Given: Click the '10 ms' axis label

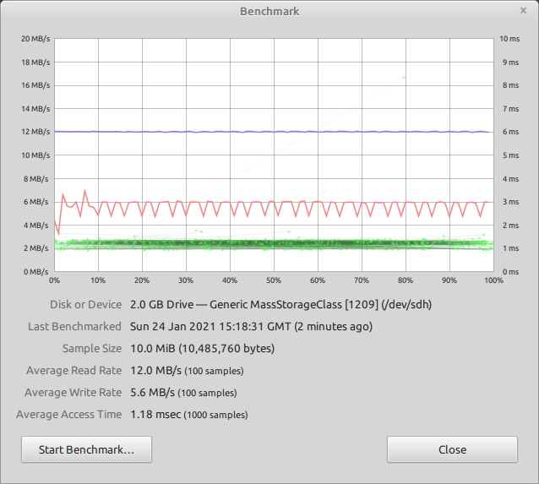Looking at the screenshot, I should [509, 39].
